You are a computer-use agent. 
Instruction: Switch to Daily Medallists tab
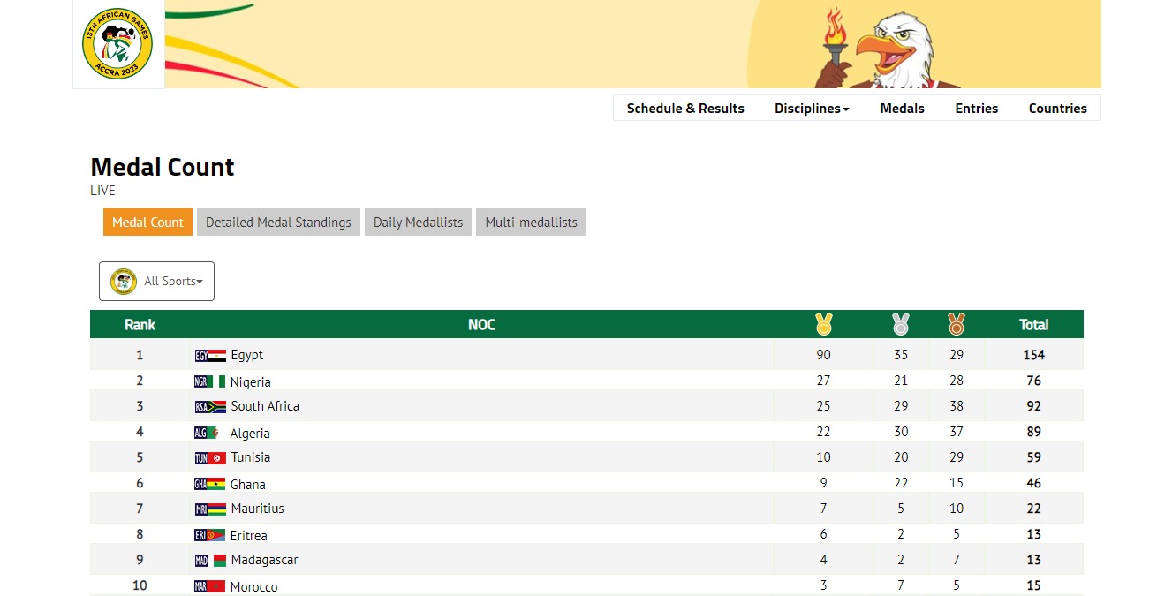point(418,223)
